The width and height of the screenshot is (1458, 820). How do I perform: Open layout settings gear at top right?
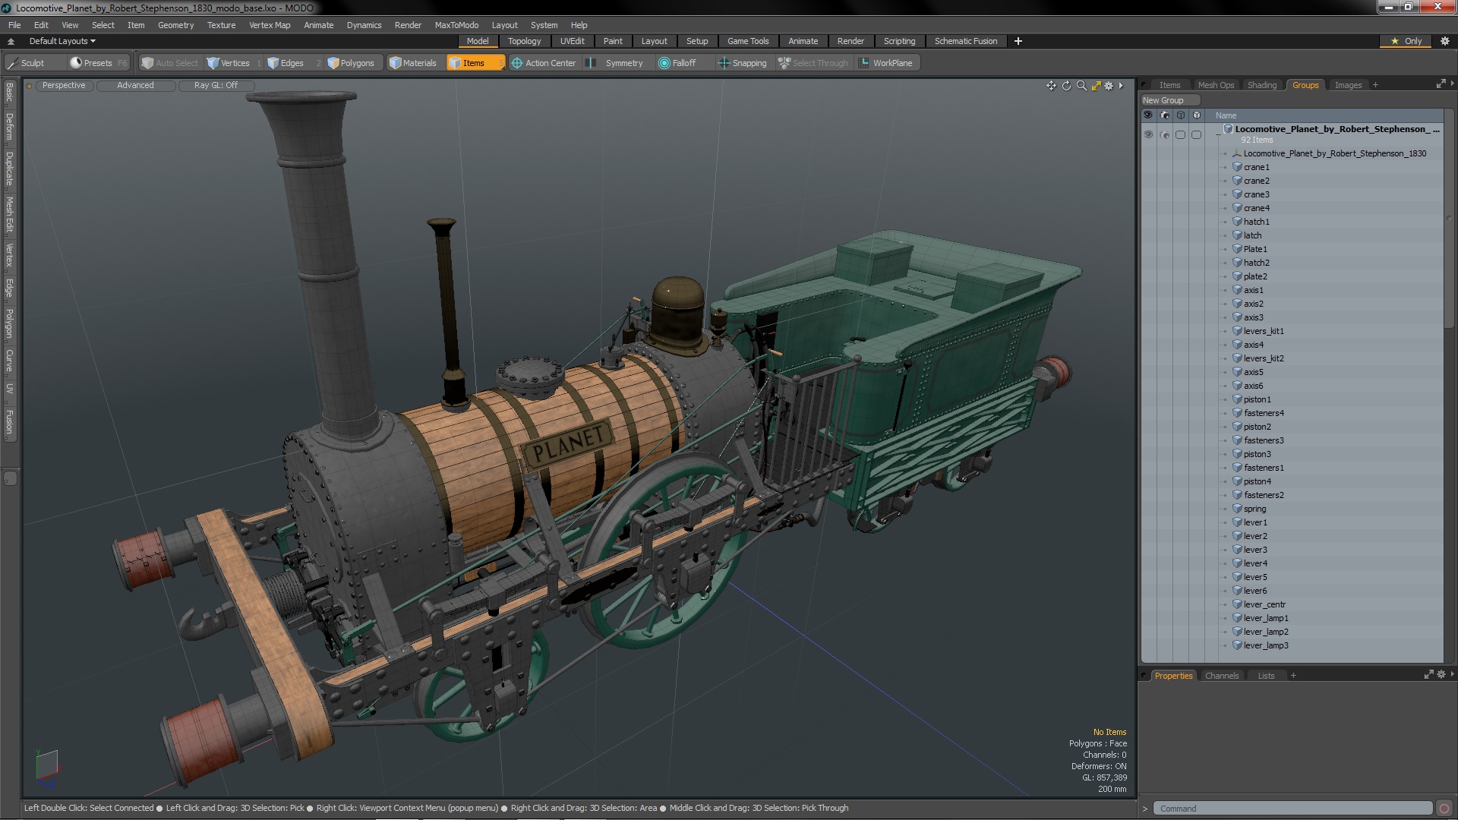[1444, 41]
